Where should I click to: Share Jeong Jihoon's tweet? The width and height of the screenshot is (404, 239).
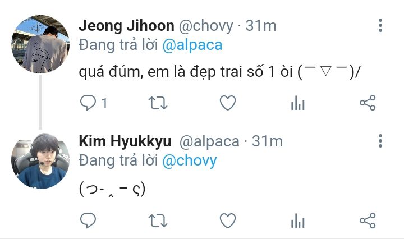coord(368,103)
